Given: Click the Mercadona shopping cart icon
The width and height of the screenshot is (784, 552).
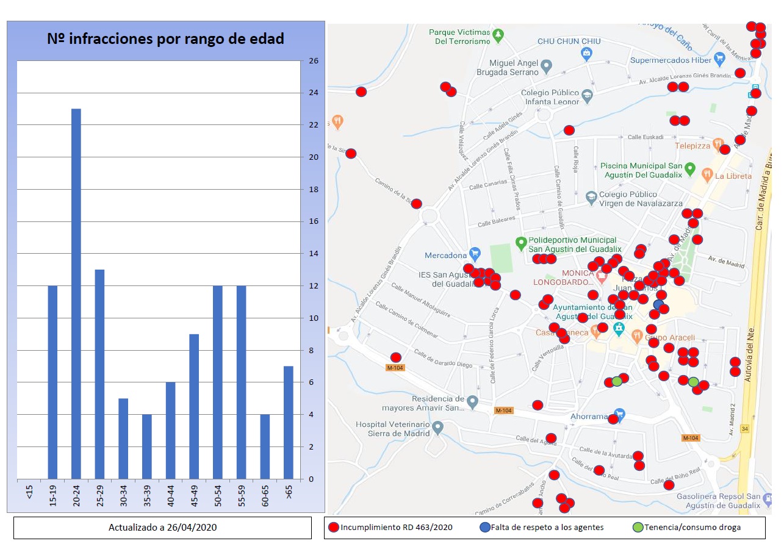Looking at the screenshot, I should tap(475, 254).
